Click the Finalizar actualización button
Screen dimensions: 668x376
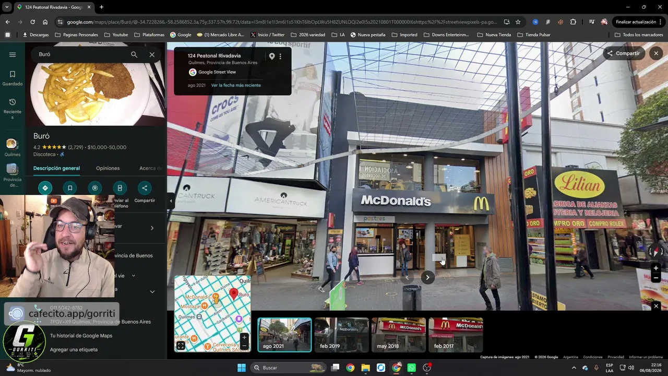tap(639, 22)
